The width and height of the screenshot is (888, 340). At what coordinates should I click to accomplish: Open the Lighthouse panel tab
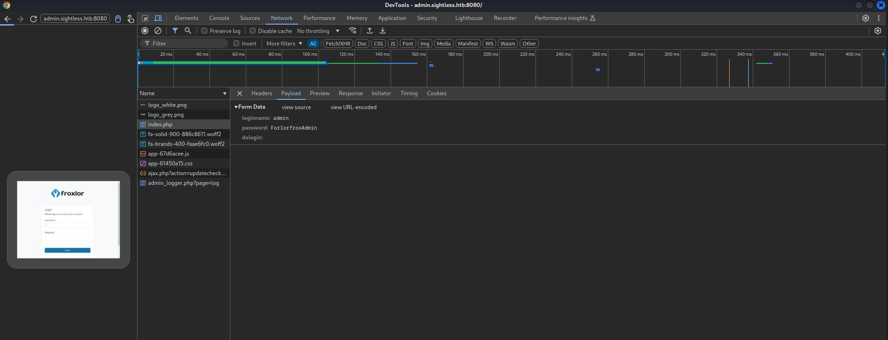[469, 18]
